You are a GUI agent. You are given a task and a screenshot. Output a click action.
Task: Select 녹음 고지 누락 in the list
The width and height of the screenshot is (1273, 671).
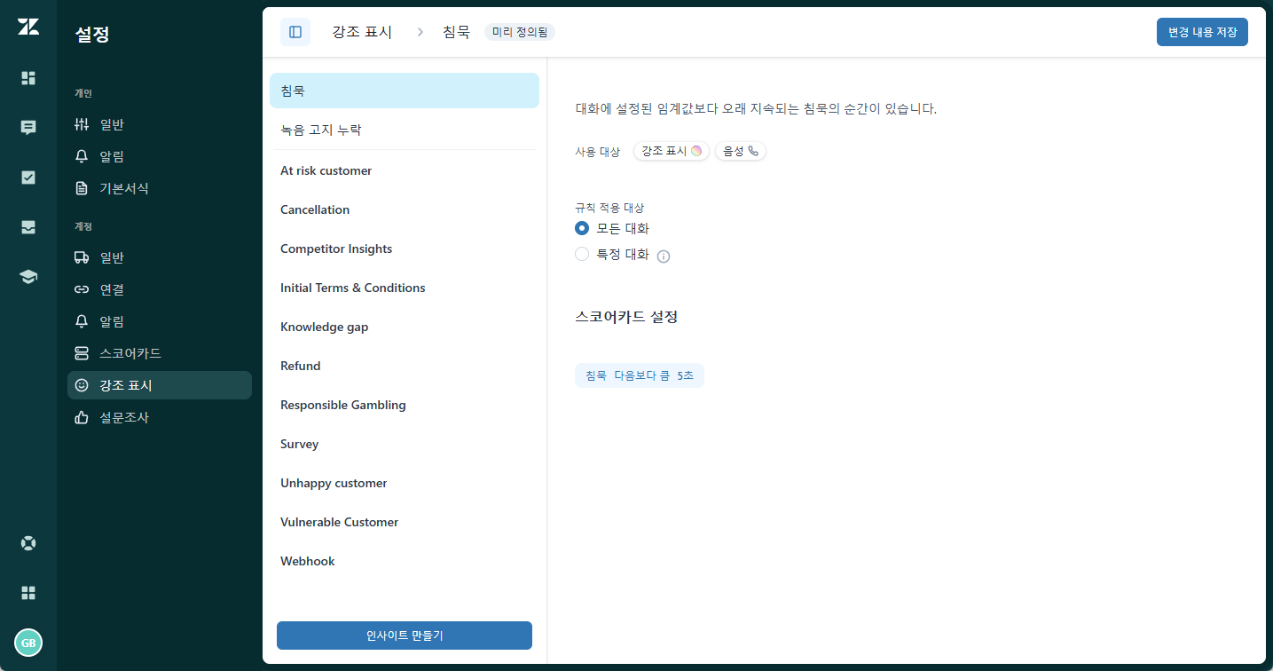[x=405, y=130]
